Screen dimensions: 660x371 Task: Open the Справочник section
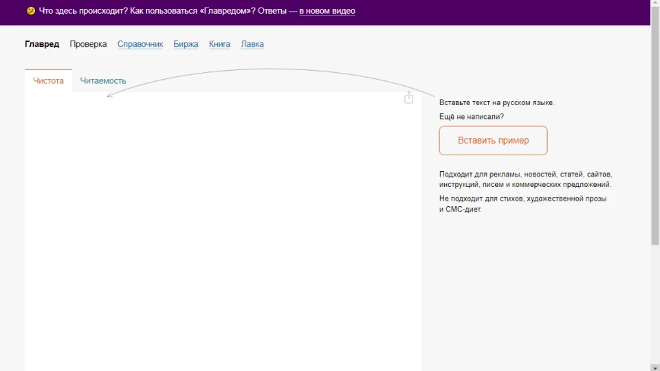[x=140, y=44]
